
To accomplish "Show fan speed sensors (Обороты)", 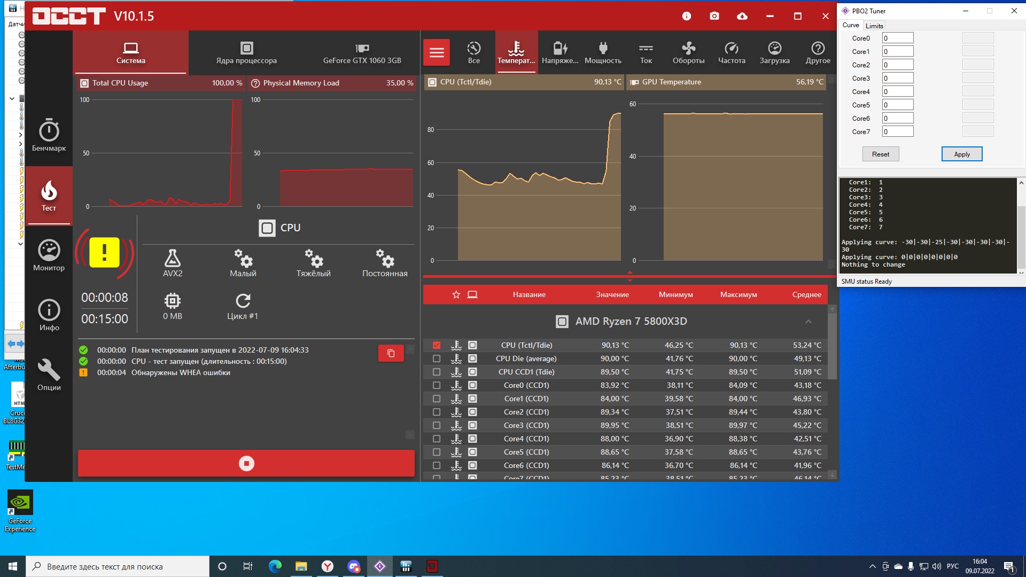I will point(688,52).
